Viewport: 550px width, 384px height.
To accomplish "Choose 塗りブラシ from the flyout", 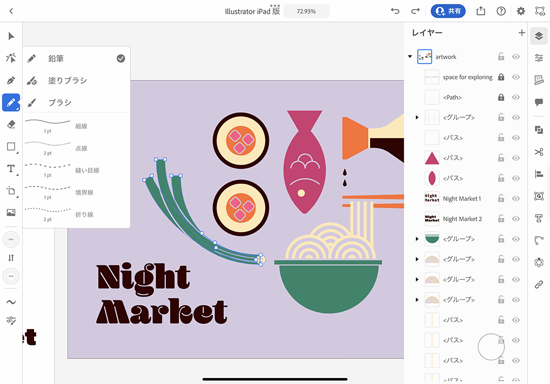I will tap(76, 80).
